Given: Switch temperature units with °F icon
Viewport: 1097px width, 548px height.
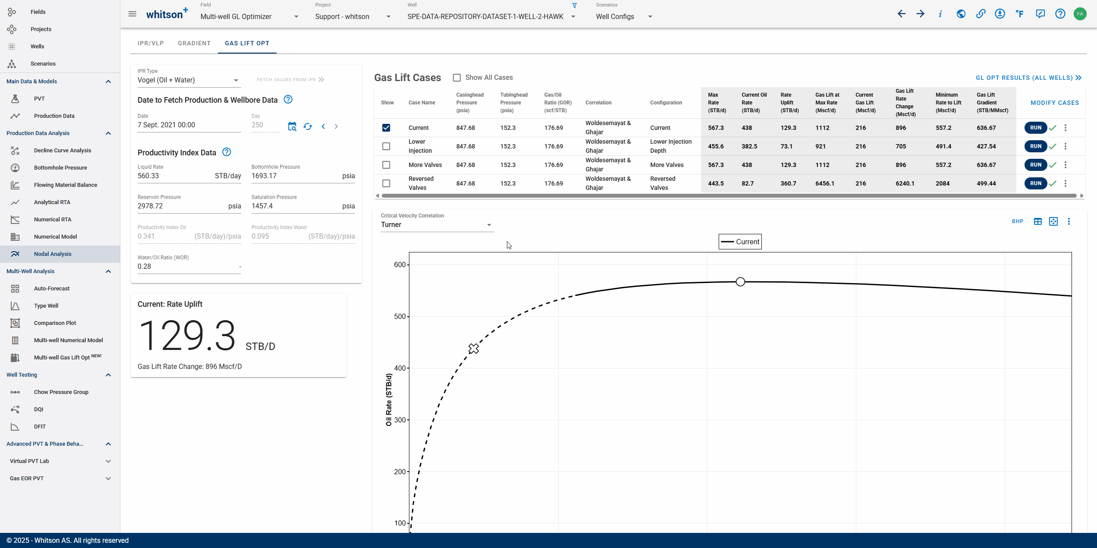Looking at the screenshot, I should coord(1020,14).
